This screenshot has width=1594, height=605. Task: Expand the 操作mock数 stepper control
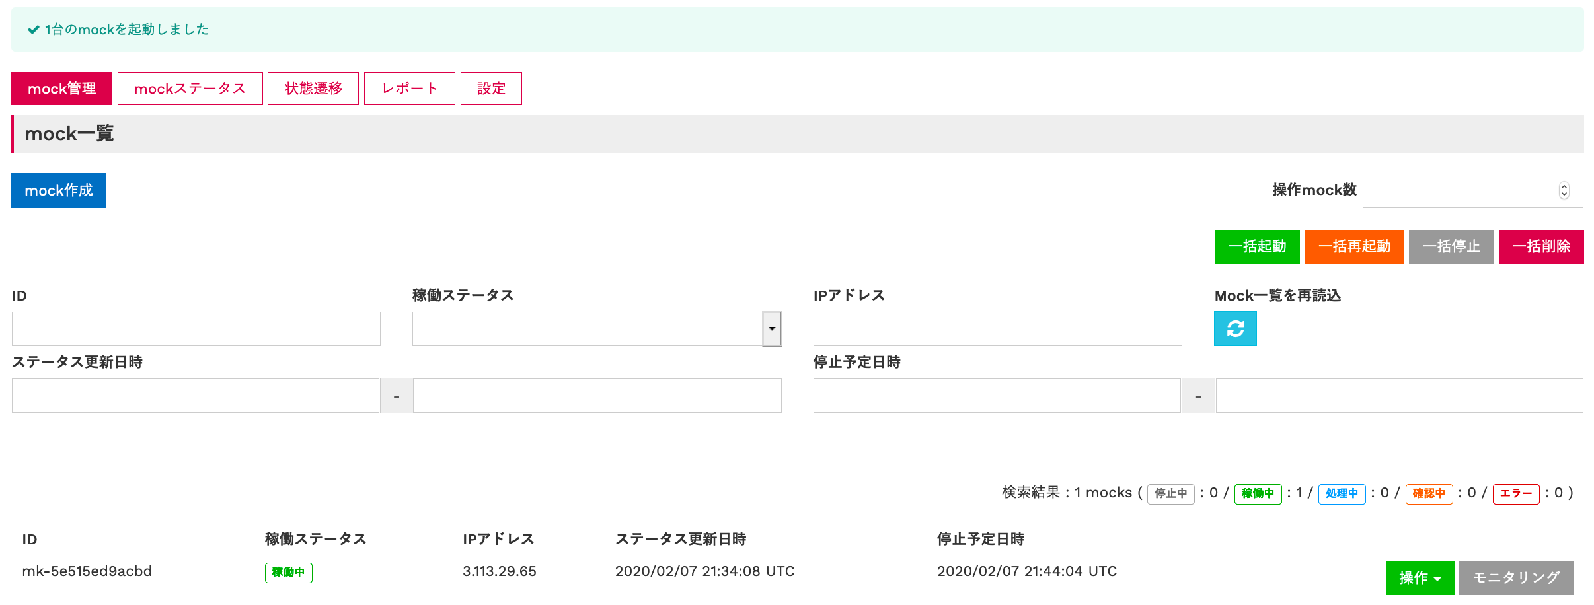coord(1563,190)
